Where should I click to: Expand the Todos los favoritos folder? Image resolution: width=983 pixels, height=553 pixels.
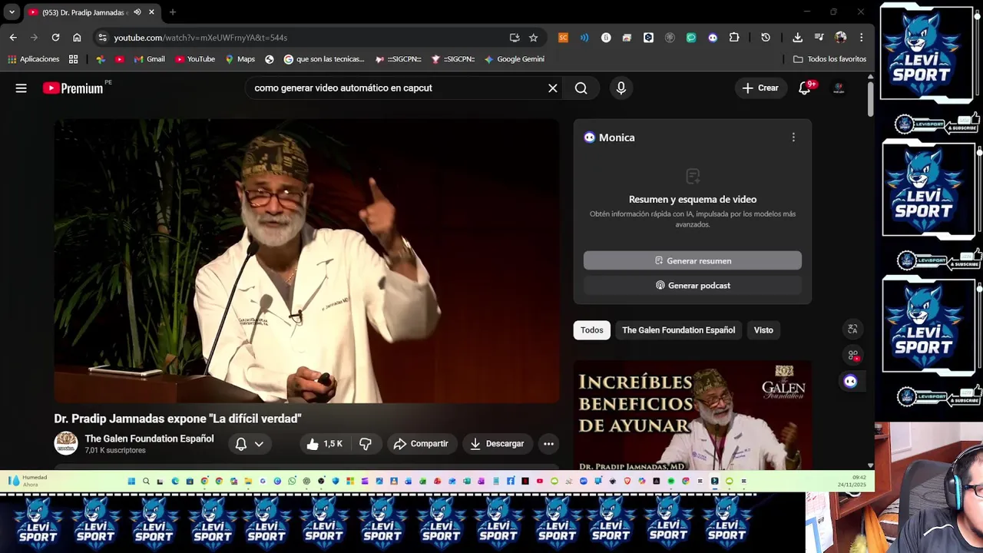point(829,59)
